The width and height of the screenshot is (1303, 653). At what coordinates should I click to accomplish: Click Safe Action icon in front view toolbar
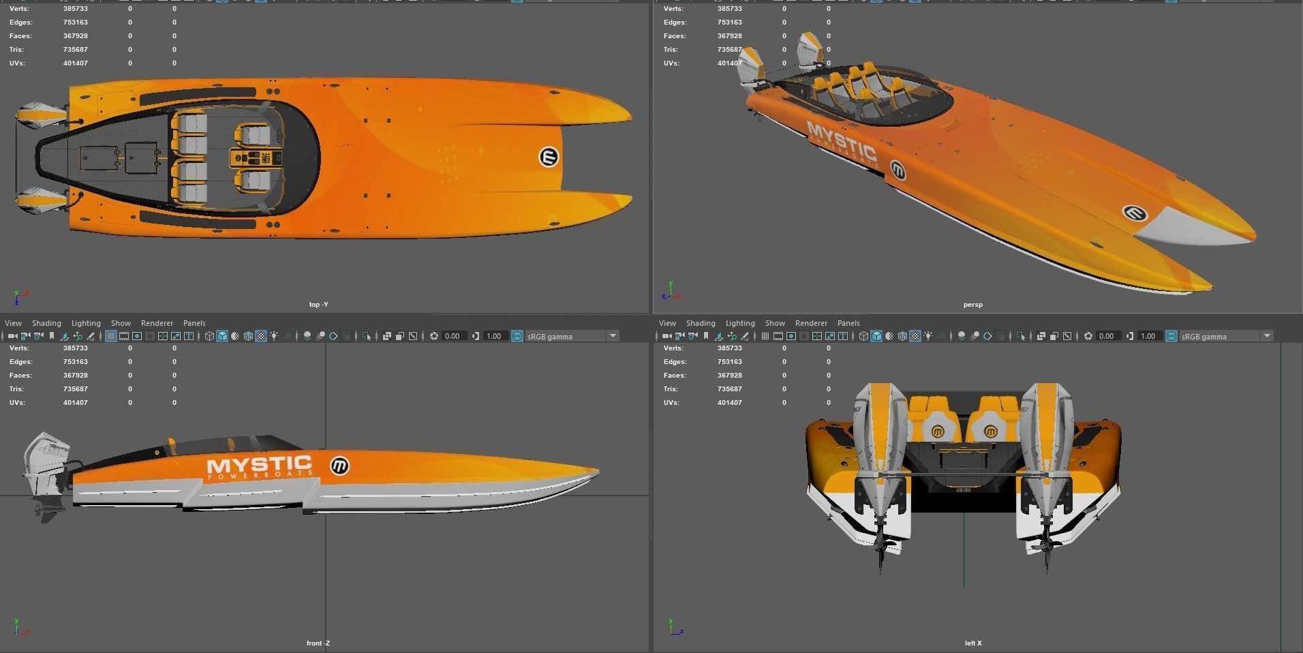(176, 336)
